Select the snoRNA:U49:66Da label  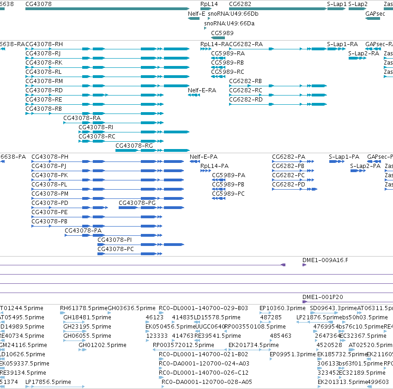point(230,24)
